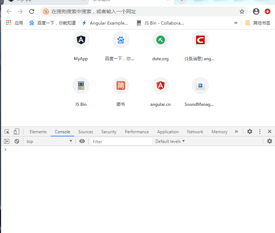Clear the console with the ban icon
Viewport: 275px width, 233px height.
point(17,141)
